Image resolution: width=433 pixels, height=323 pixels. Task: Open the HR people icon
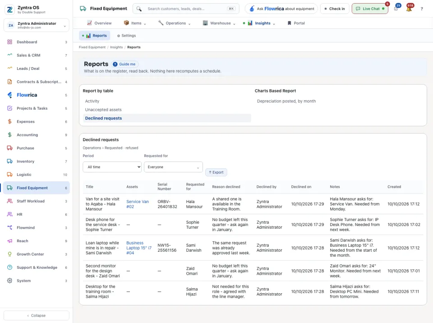[9, 214]
